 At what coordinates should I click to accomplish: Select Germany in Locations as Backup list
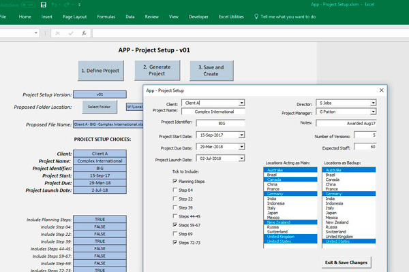point(349,194)
